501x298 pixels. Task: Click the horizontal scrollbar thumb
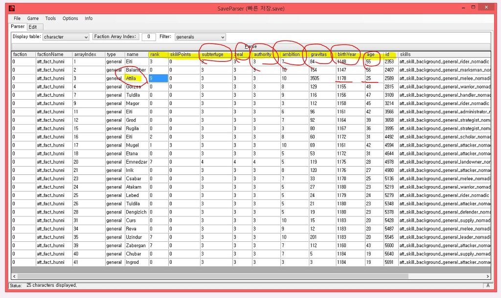[212, 277]
